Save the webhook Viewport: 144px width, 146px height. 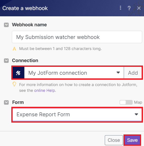132,140
